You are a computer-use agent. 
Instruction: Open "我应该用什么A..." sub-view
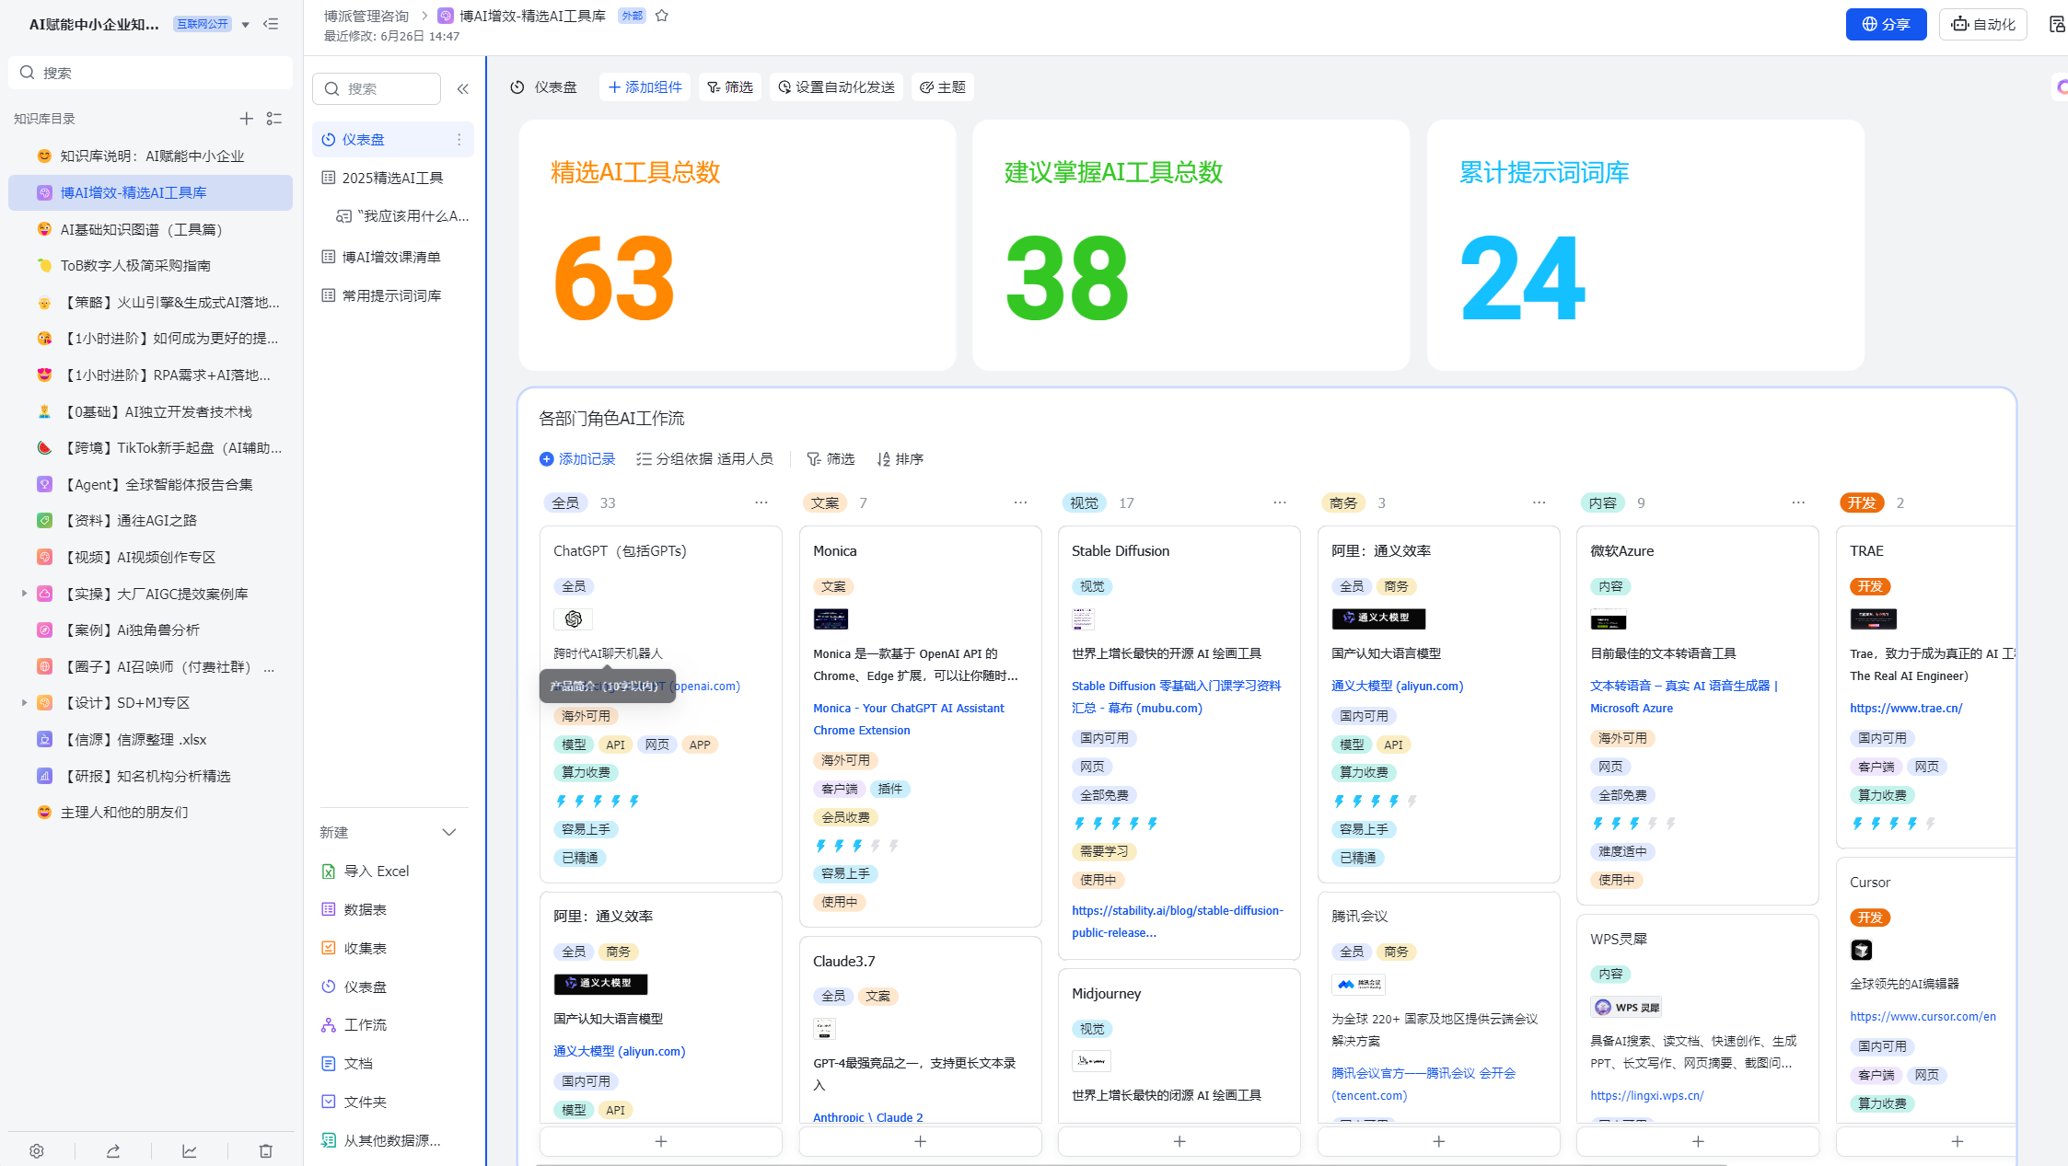coord(403,216)
